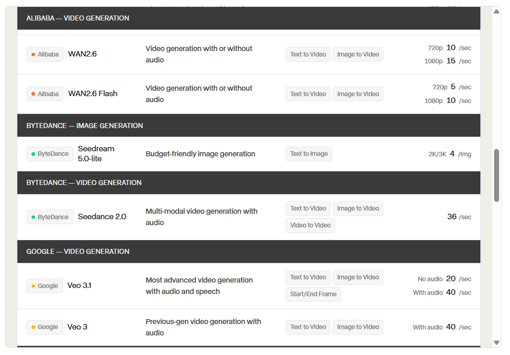Click the Google — Video Generation section header

[249, 252]
